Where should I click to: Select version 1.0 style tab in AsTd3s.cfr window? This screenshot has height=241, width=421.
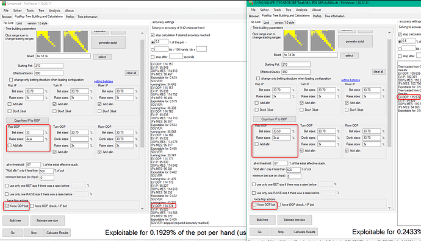(x=284, y=23)
